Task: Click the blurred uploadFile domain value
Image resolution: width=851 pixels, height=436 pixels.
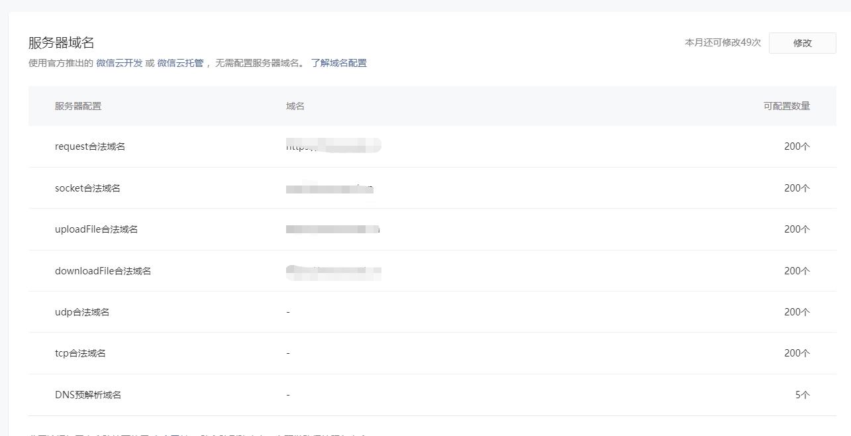Action: pos(332,229)
